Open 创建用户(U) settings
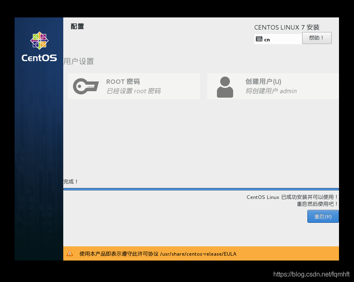354x282 pixels. point(273,86)
